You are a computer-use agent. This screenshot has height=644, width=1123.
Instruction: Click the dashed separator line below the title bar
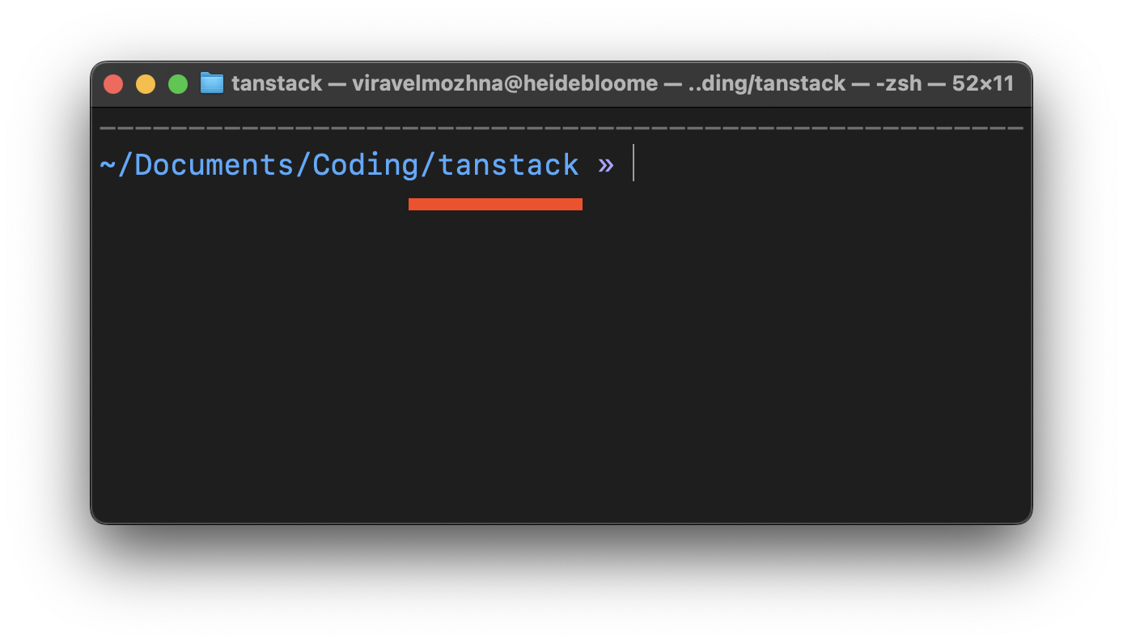pyautogui.click(x=561, y=127)
